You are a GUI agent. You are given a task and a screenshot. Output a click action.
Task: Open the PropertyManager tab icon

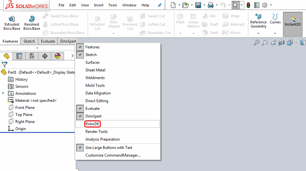tap(19, 56)
